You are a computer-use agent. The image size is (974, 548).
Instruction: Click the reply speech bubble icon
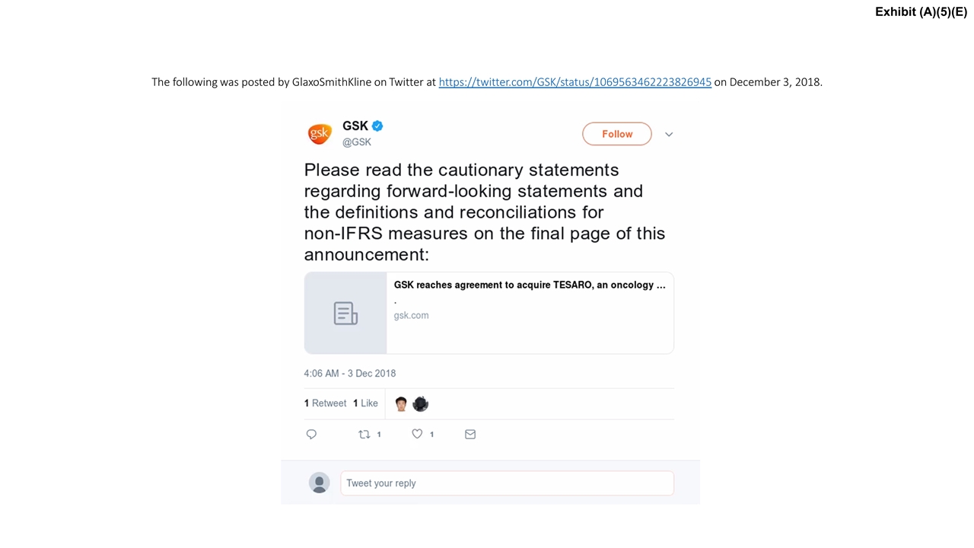click(311, 434)
